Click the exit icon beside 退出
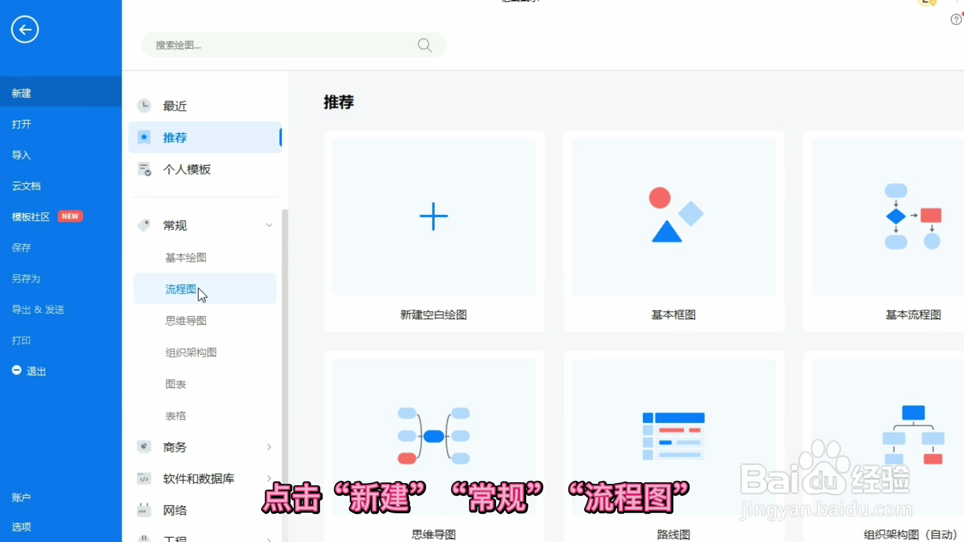The height and width of the screenshot is (542, 964). (17, 370)
